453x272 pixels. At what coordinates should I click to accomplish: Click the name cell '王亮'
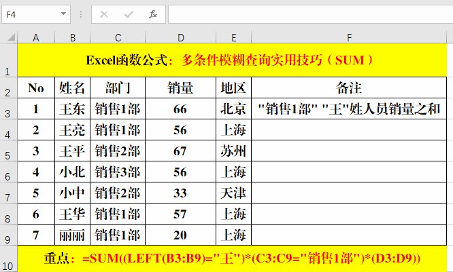pyautogui.click(x=73, y=130)
